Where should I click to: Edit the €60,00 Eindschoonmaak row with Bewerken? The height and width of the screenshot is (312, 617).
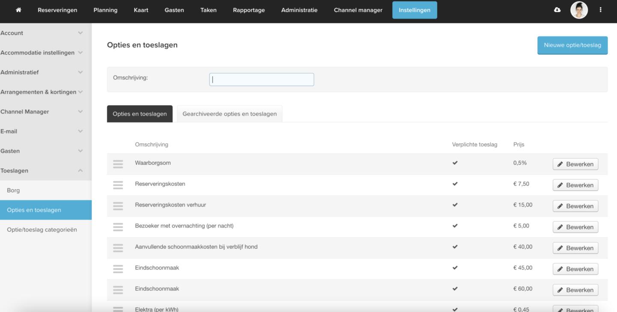click(575, 290)
